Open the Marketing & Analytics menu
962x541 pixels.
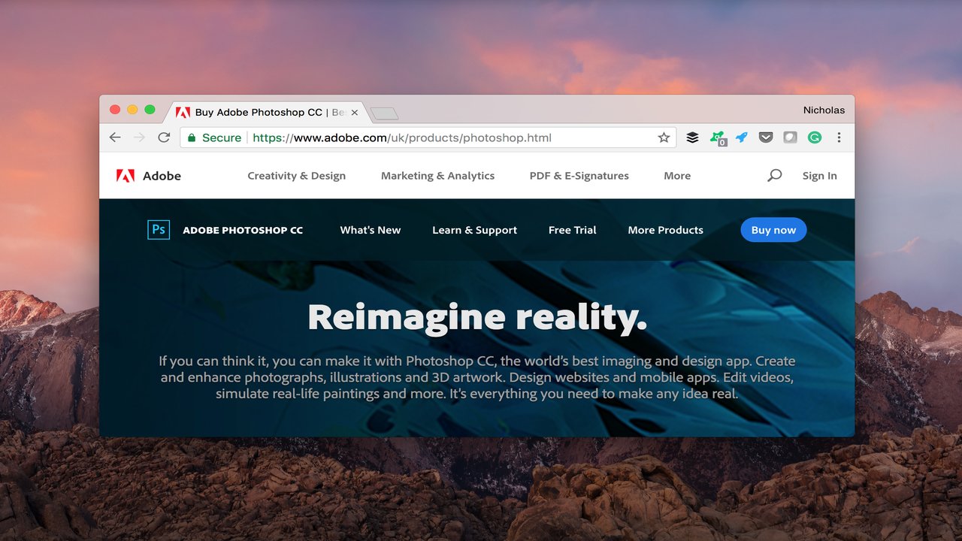pyautogui.click(x=437, y=176)
